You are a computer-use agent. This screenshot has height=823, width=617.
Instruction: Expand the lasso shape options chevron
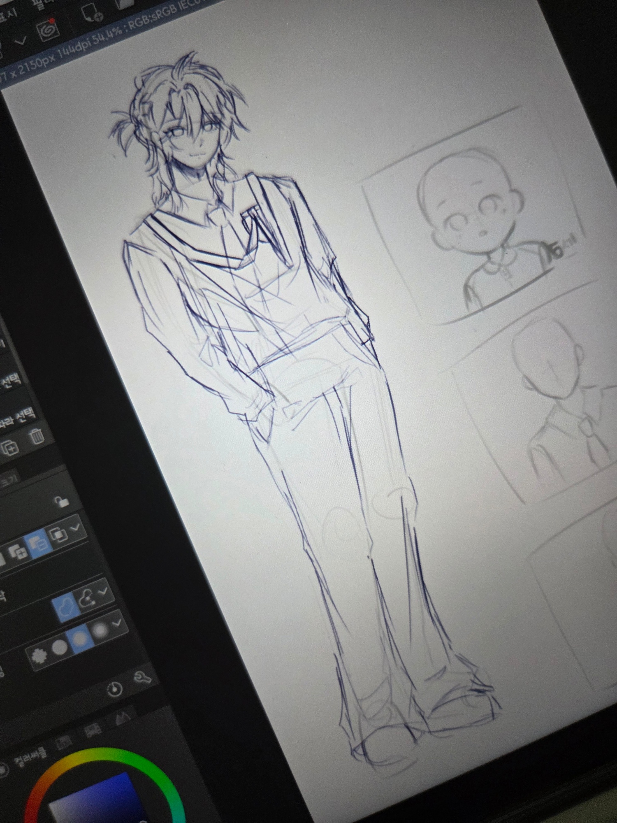point(103,591)
